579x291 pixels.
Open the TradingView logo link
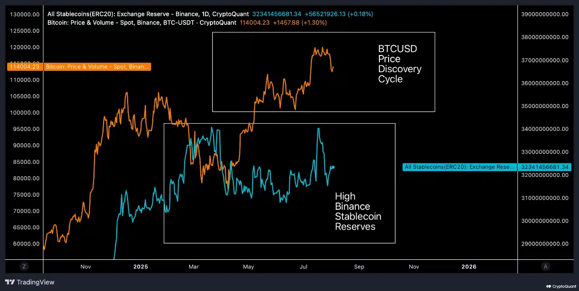click(30, 282)
